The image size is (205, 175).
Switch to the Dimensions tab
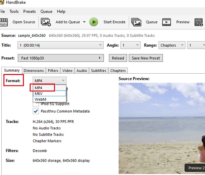34,71
